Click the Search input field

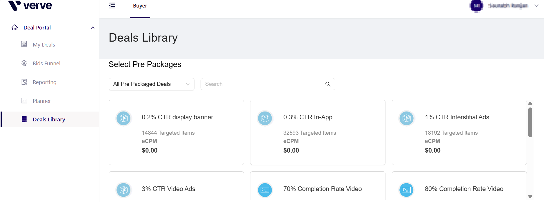tap(268, 84)
